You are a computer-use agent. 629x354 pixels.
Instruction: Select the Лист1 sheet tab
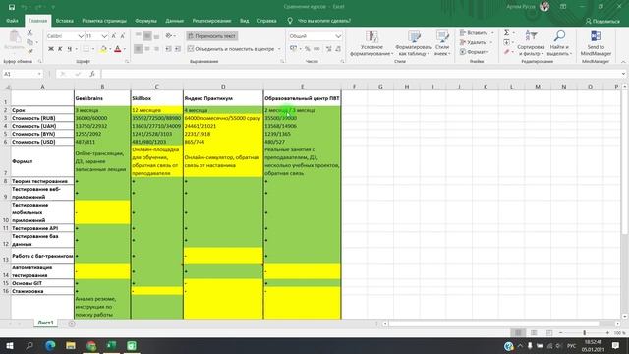(x=45, y=323)
